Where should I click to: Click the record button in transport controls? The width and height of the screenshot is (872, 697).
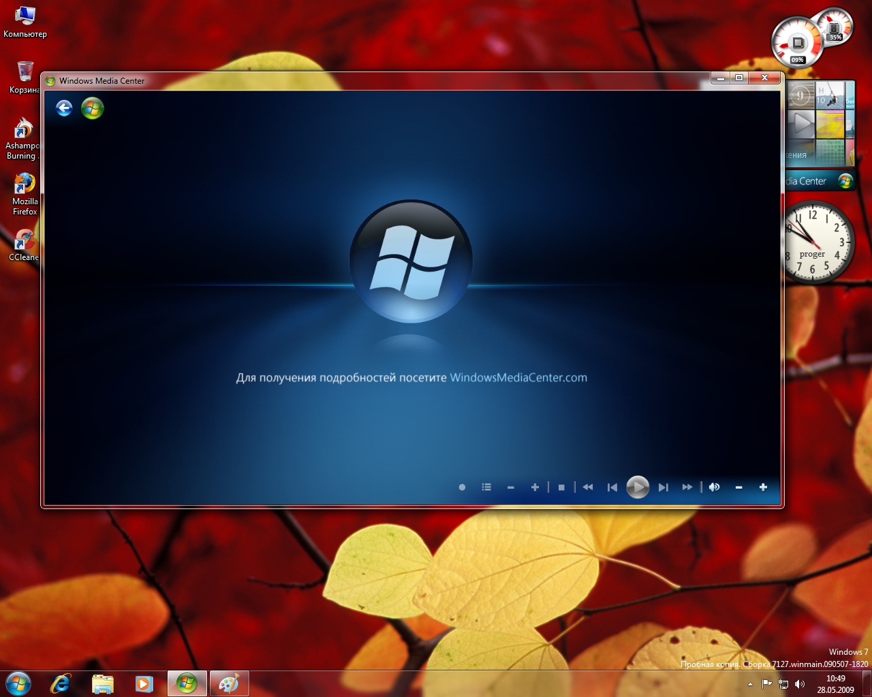click(x=462, y=487)
